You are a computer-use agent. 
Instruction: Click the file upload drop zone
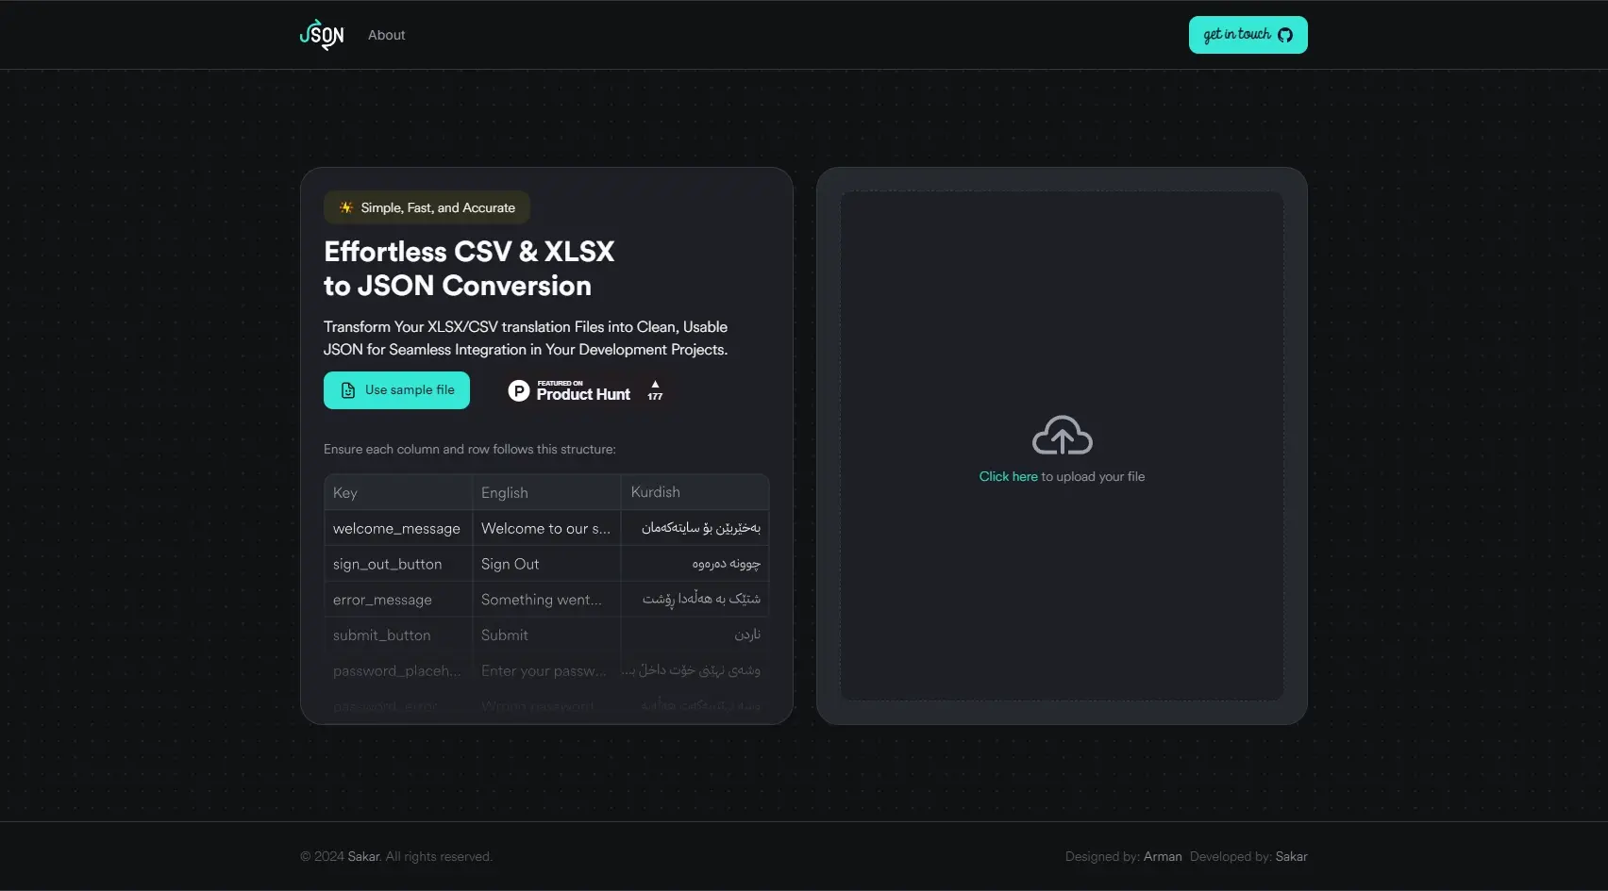[x=1062, y=446]
